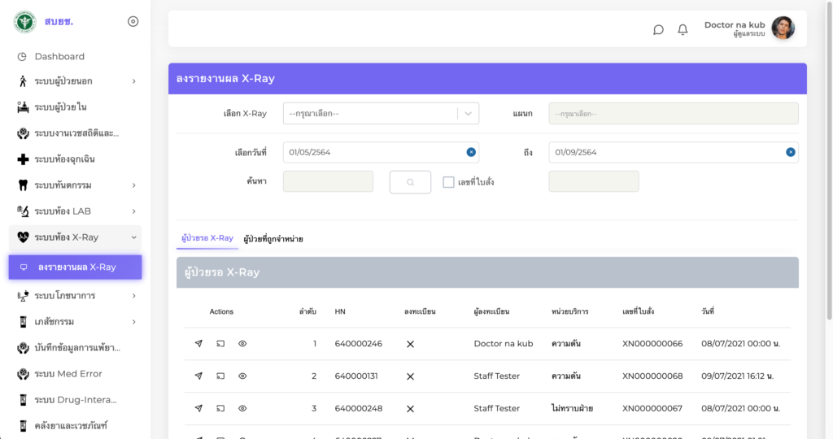
Task: Open the notifications bell
Action: click(683, 30)
